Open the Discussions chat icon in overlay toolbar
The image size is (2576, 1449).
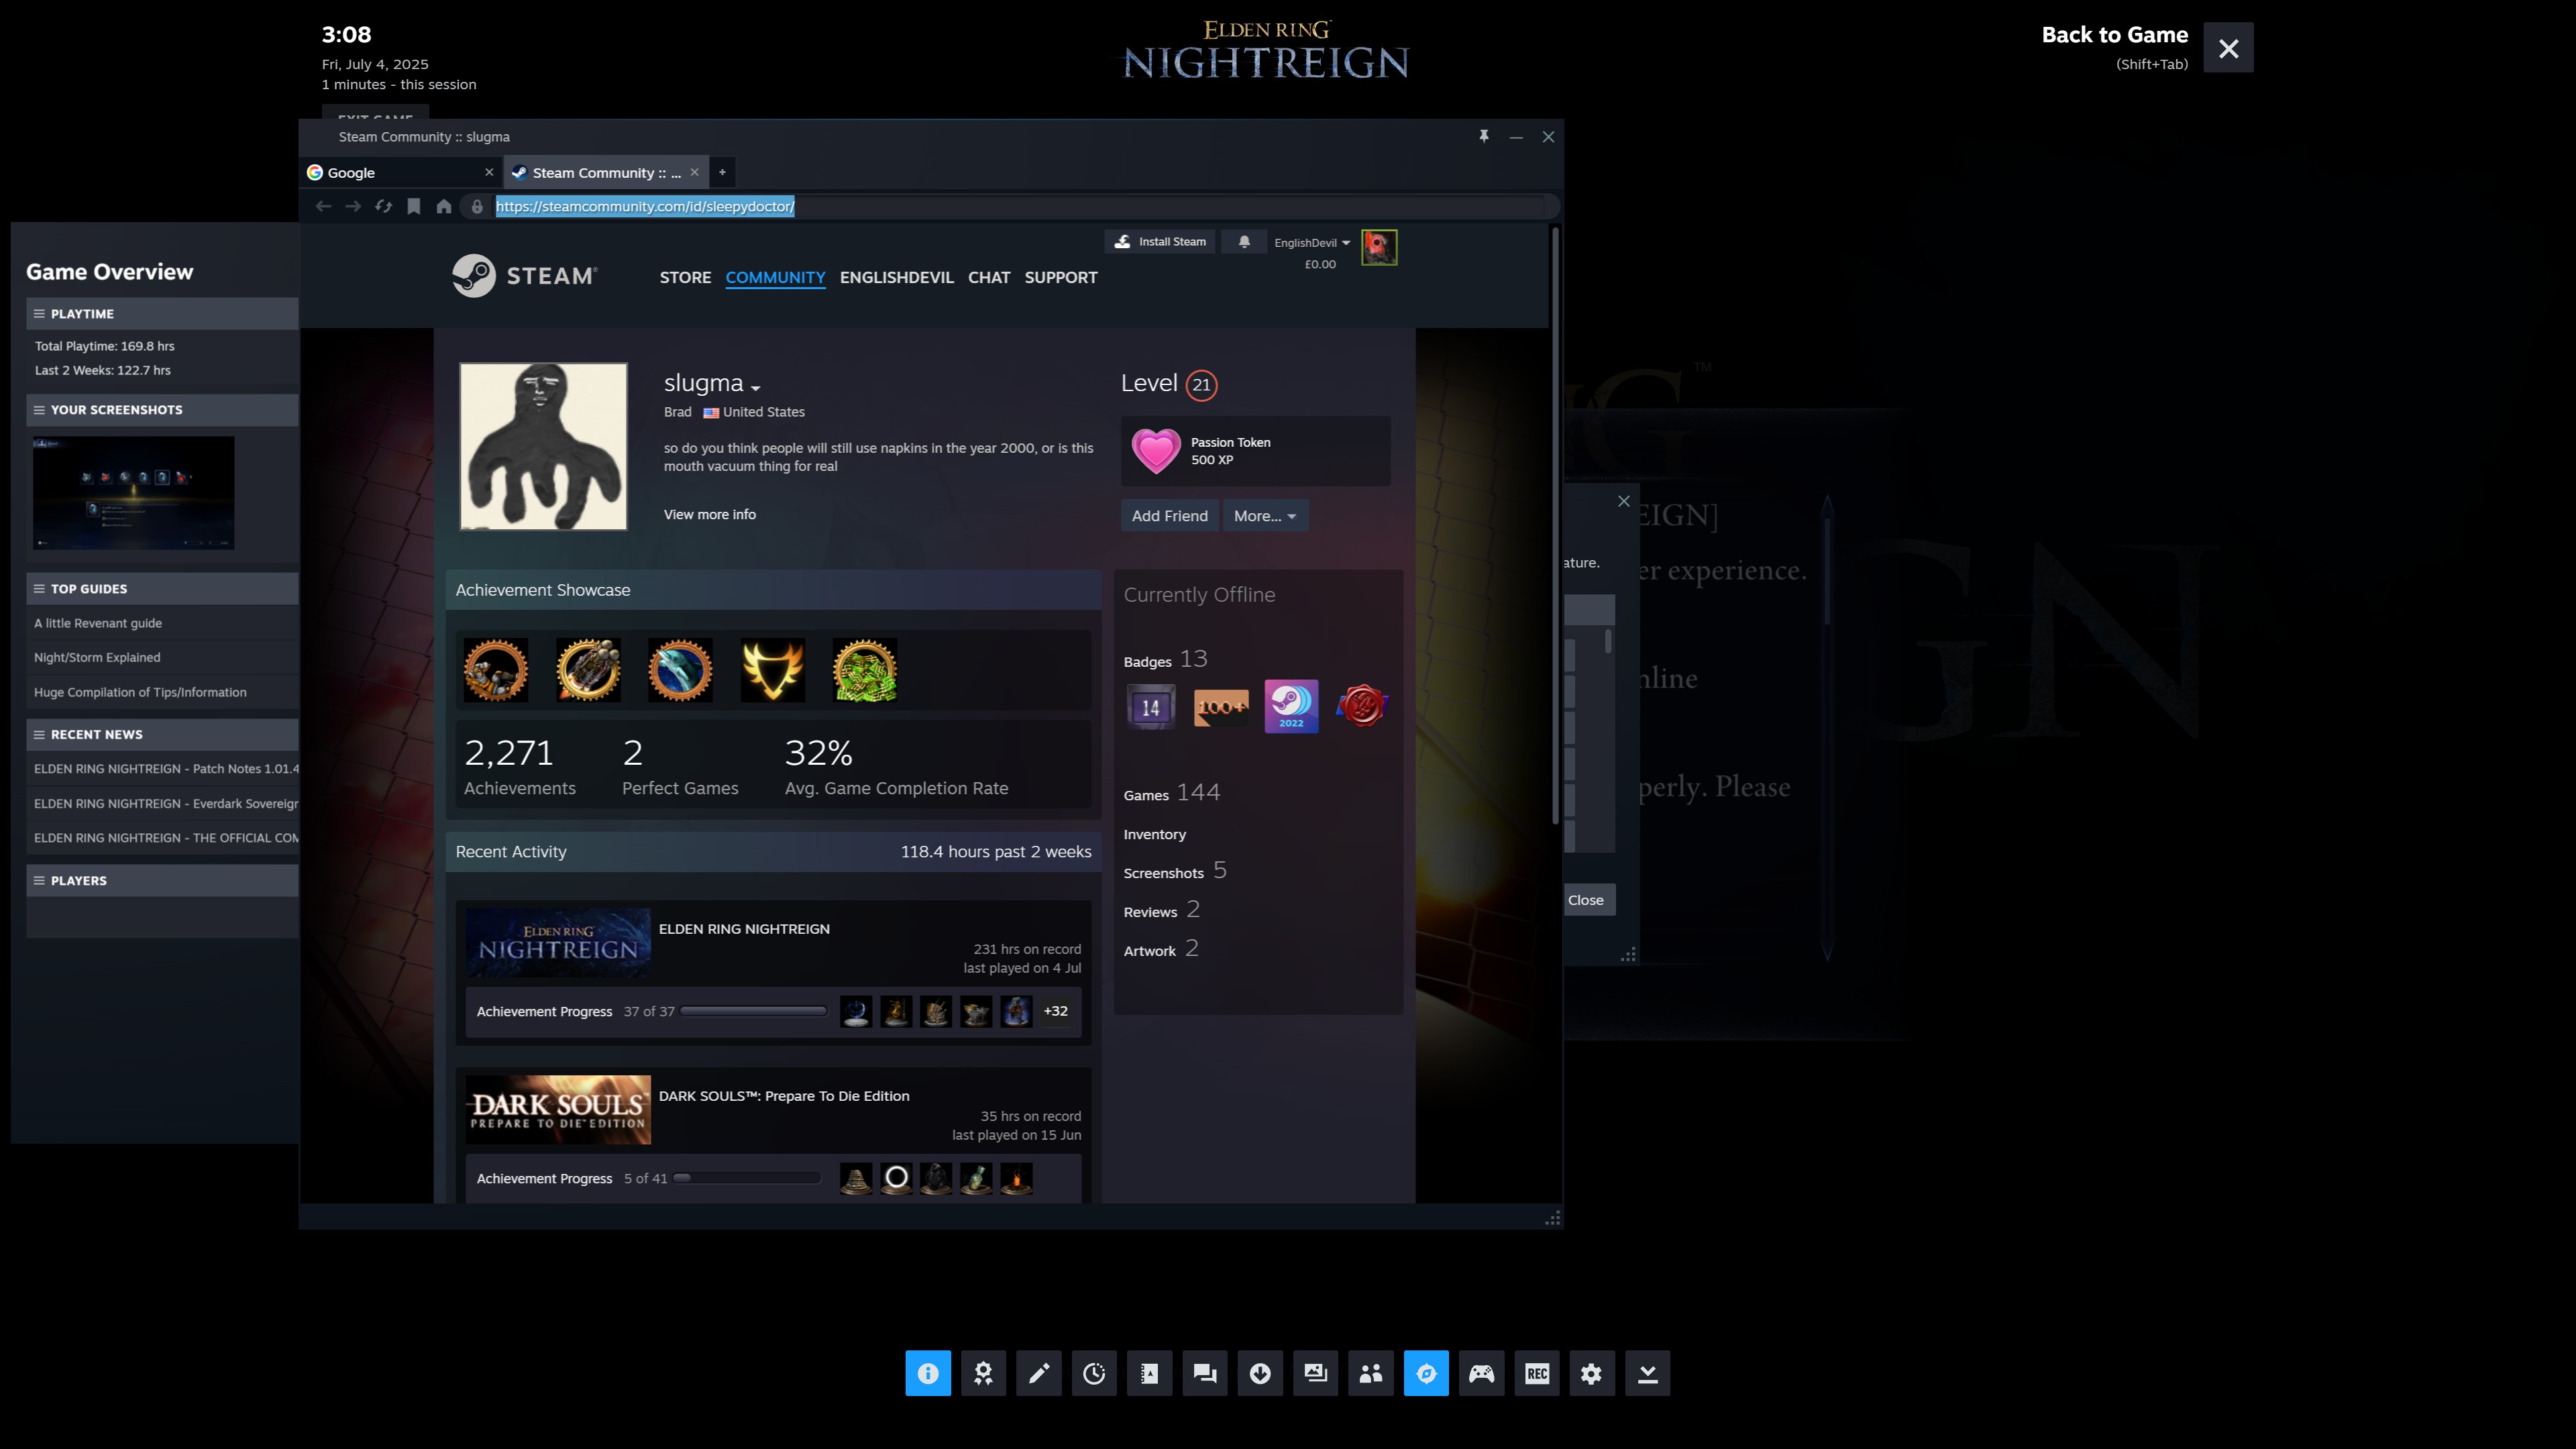(x=1205, y=1373)
